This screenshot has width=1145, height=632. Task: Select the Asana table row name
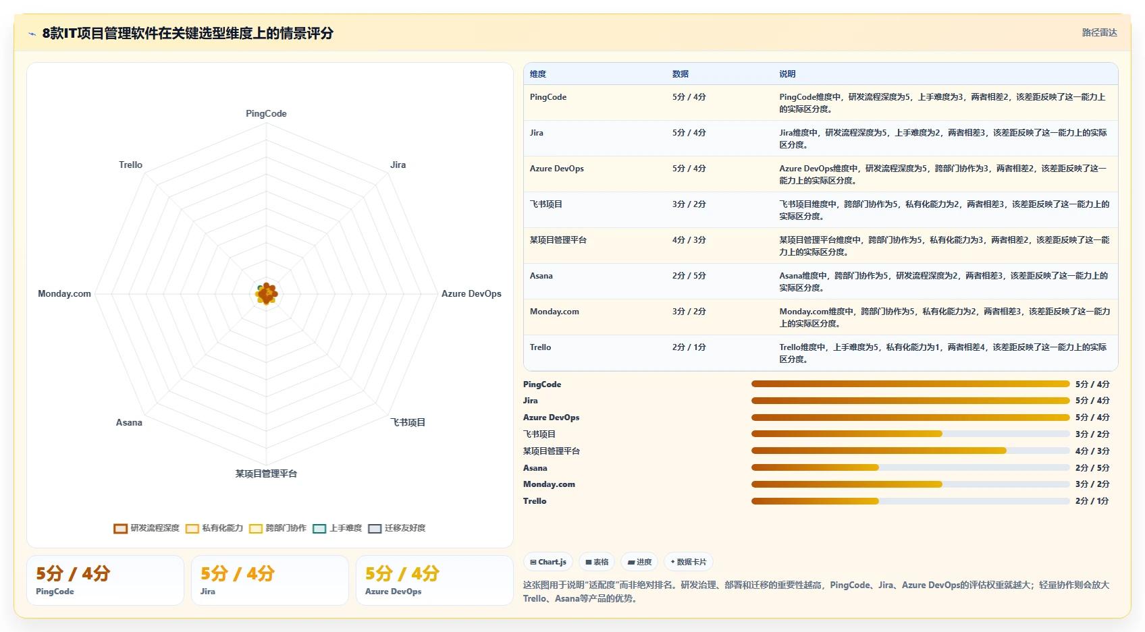click(x=541, y=276)
